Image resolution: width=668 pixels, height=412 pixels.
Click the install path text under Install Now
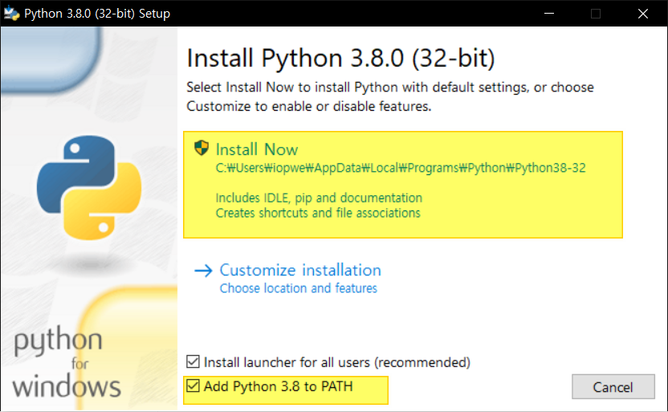[x=401, y=168]
